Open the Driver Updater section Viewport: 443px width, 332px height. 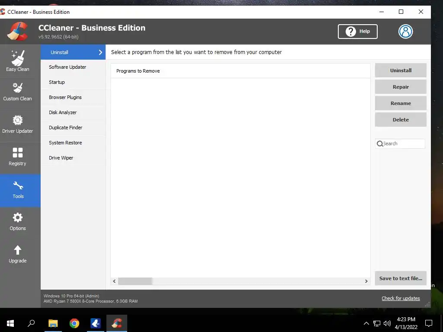(17, 124)
